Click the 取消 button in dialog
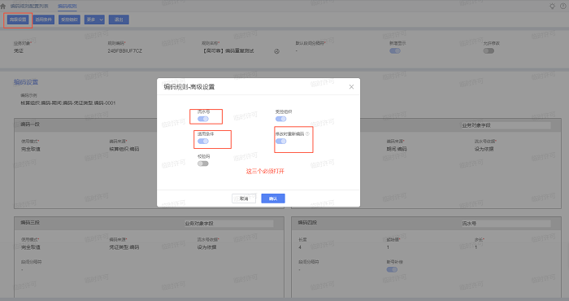 point(244,198)
